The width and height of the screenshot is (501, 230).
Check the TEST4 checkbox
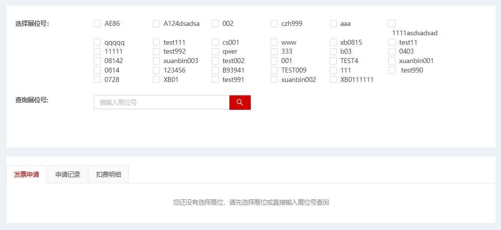[x=333, y=61]
